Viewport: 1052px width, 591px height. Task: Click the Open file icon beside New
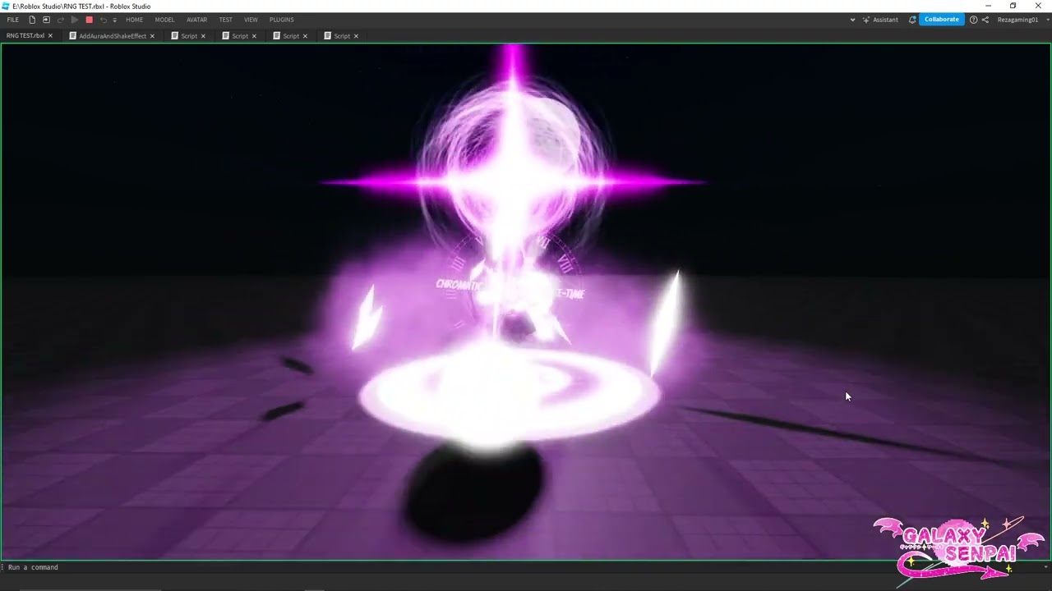tap(46, 20)
